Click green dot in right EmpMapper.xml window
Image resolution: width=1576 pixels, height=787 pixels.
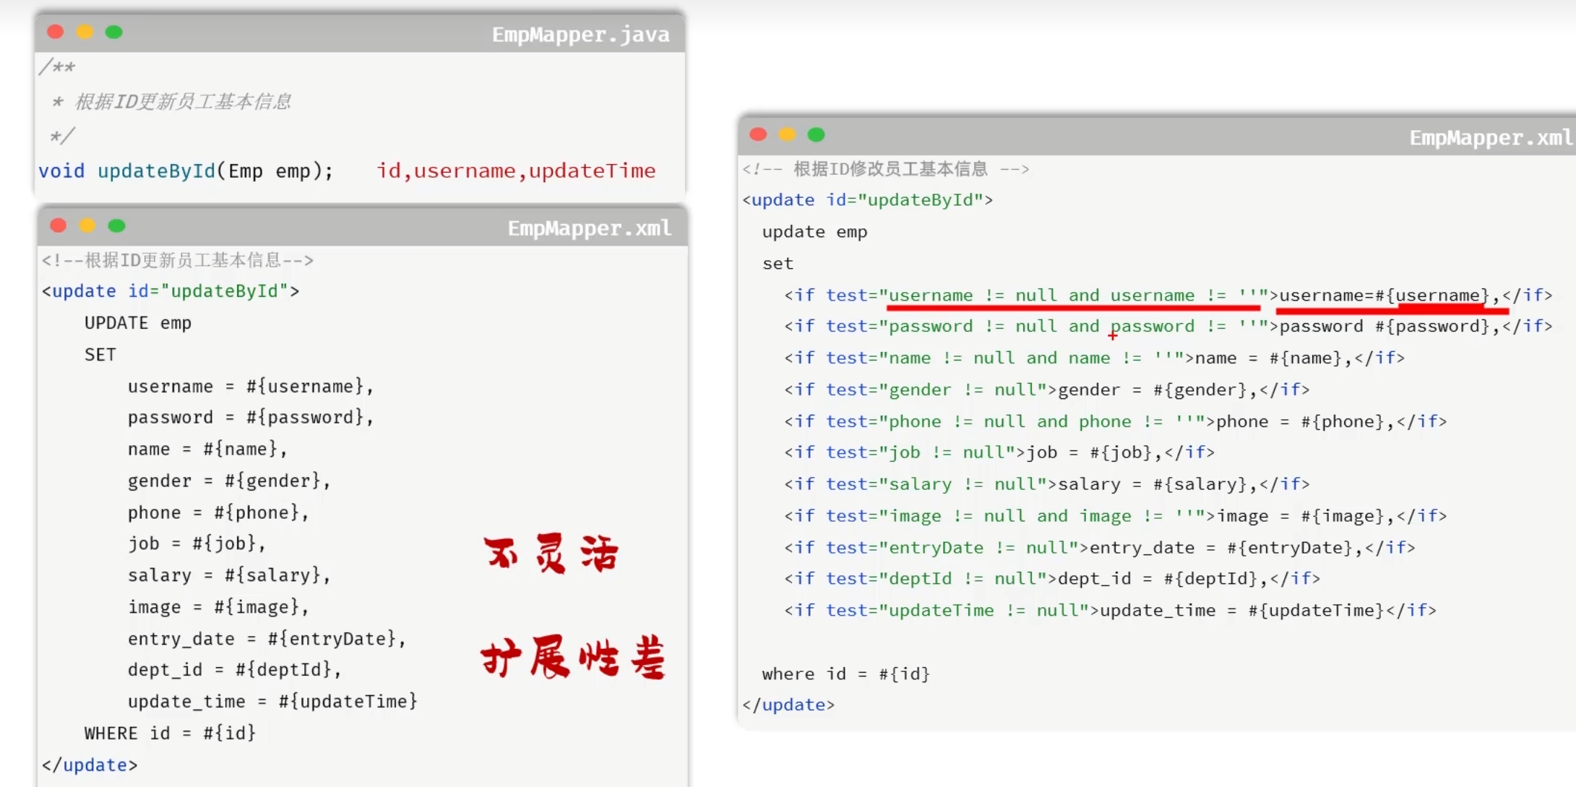pyautogui.click(x=816, y=134)
